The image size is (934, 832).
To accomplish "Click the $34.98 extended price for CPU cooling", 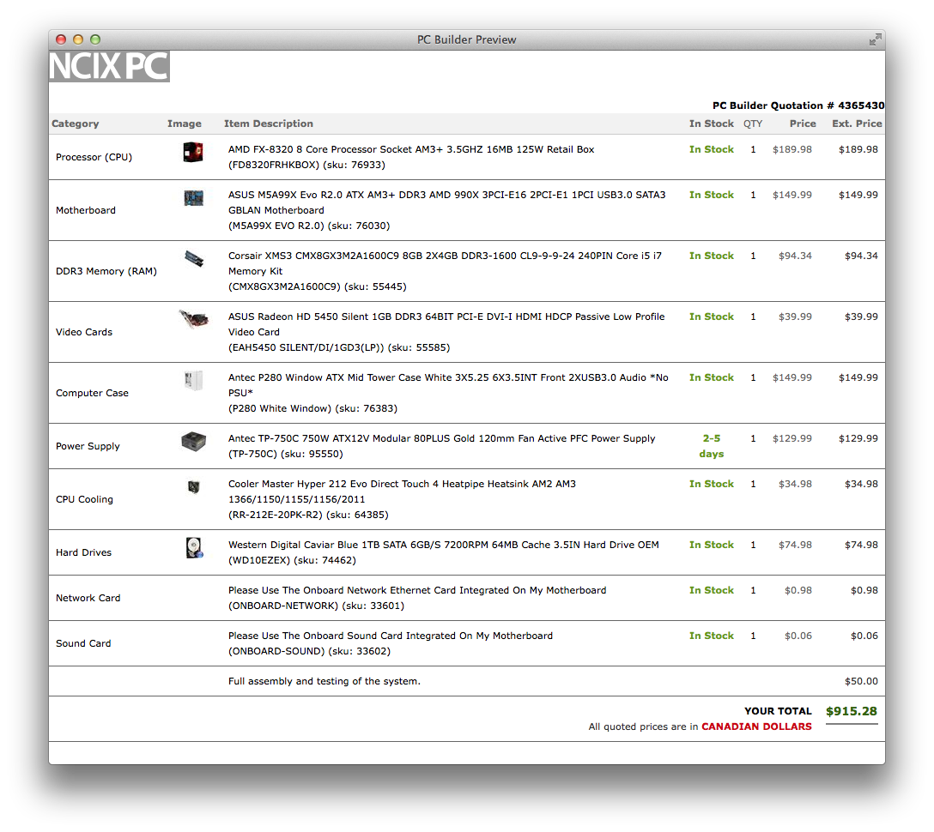I will 861,484.
